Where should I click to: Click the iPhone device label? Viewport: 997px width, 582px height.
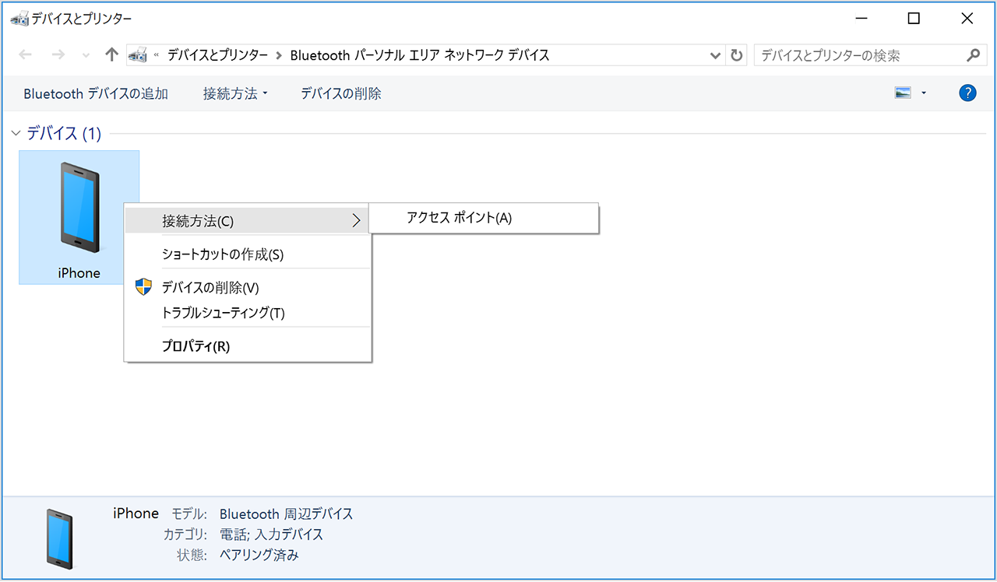(x=79, y=273)
